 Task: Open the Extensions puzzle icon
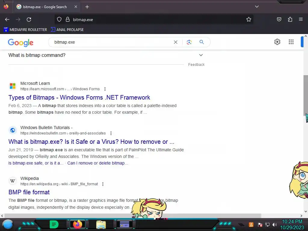(x=290, y=19)
